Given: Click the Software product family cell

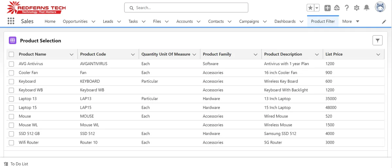Looking at the screenshot, I should 210,64.
